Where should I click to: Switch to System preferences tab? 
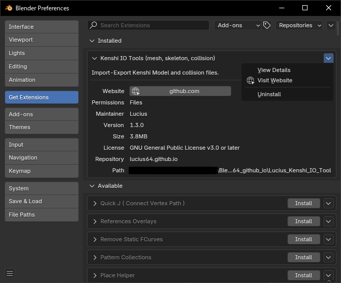(42, 188)
